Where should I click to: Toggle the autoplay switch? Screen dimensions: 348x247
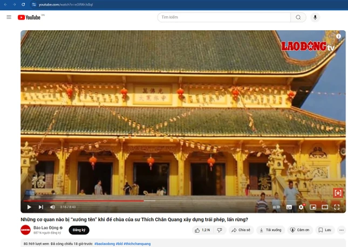coord(277,207)
